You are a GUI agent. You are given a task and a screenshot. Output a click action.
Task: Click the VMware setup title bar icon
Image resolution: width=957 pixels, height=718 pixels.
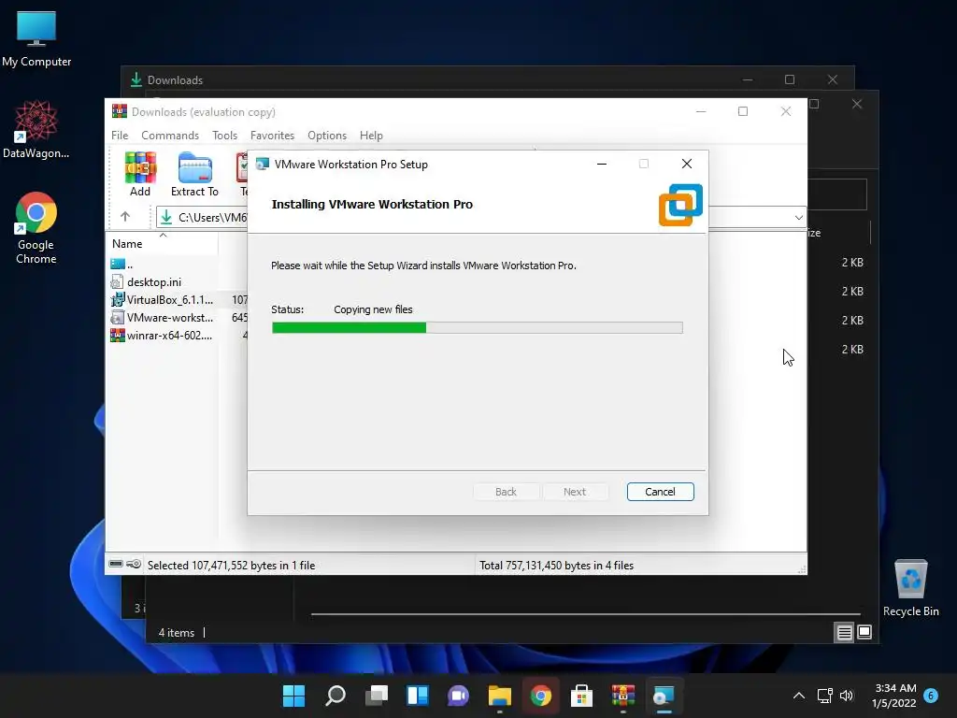[x=263, y=165]
